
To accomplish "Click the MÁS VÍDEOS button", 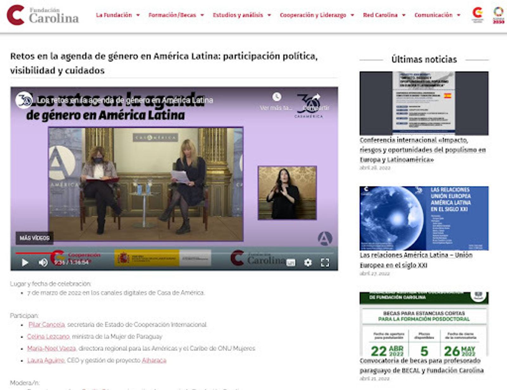I will coord(35,238).
